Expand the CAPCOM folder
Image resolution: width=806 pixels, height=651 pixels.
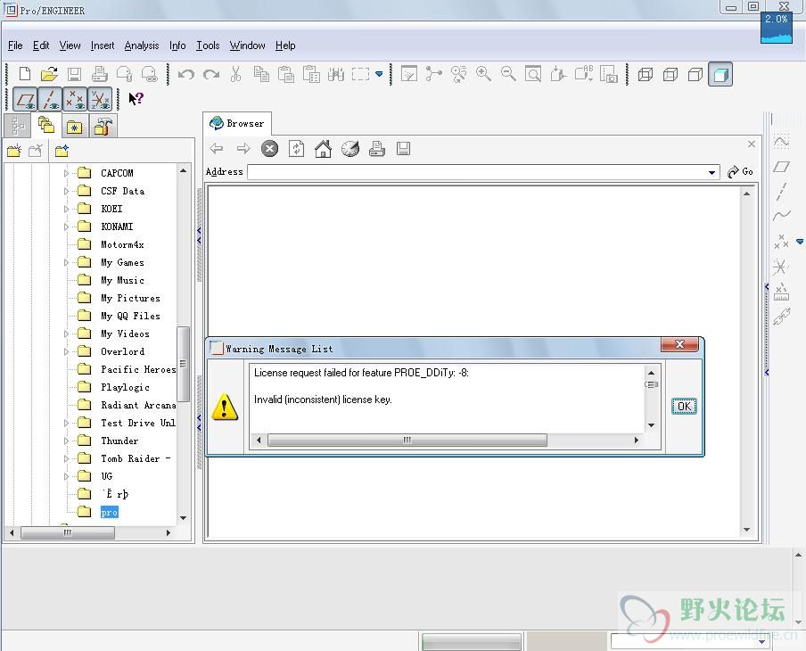[66, 173]
